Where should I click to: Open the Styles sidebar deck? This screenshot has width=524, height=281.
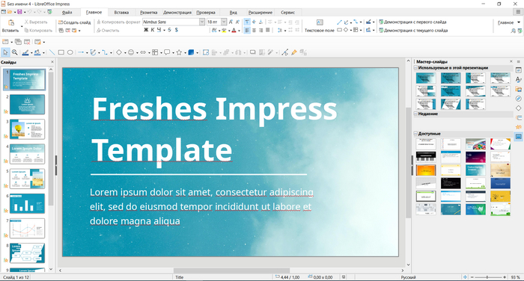518,80
